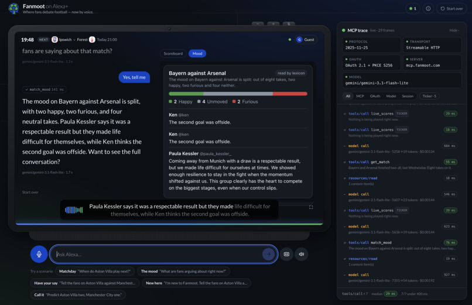Click the Forest club crest
This screenshot has width=472, height=305.
point(92,40)
